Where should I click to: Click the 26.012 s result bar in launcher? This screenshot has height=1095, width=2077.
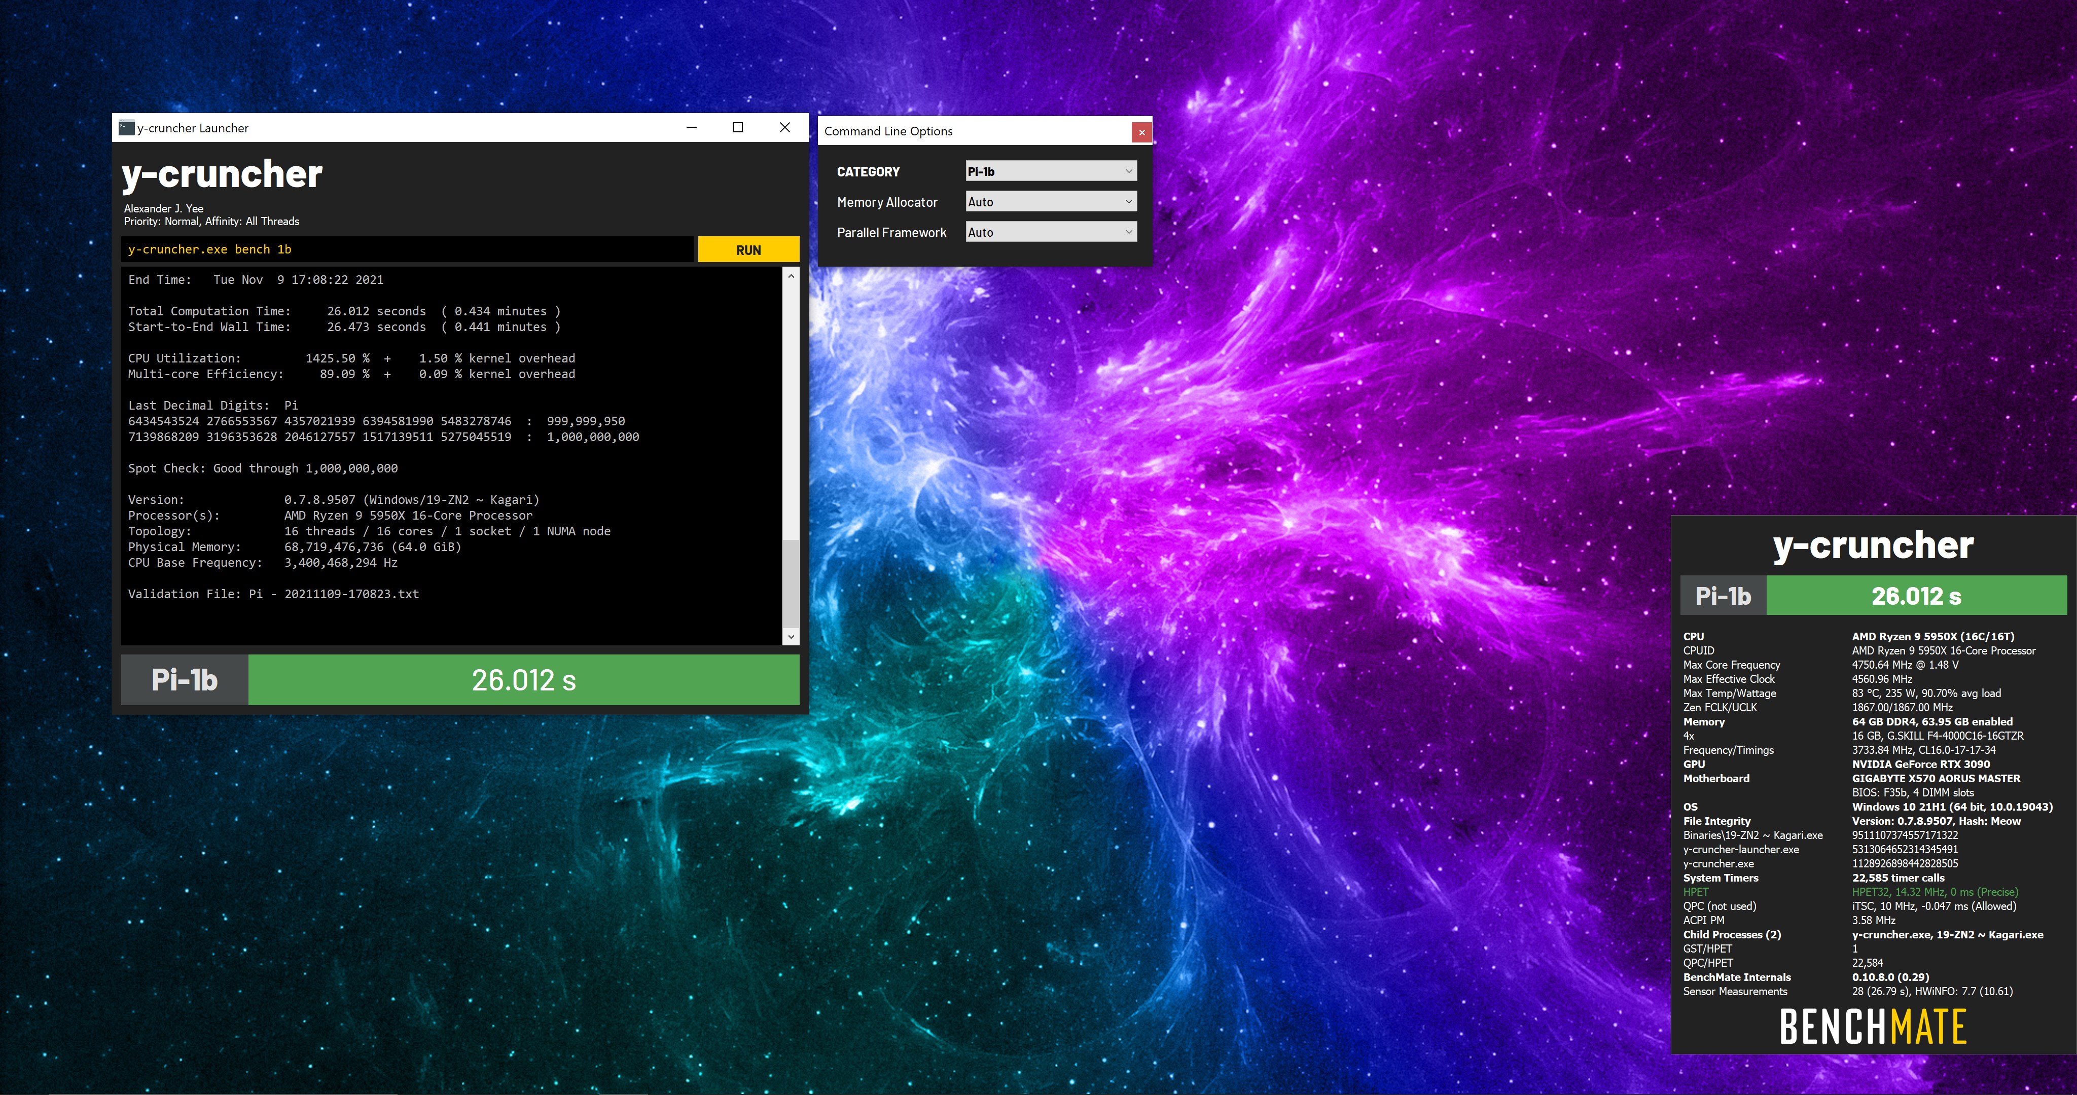524,680
